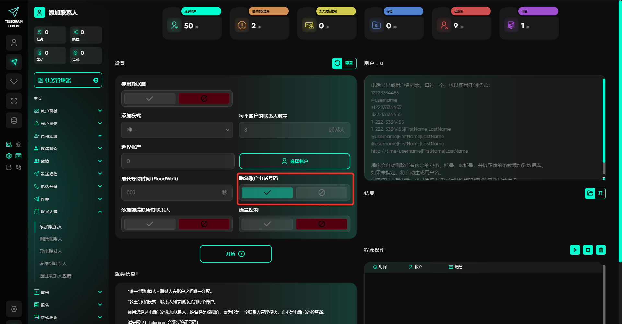
Task: Go to 导出联系人 submenu item
Action: tap(51, 251)
